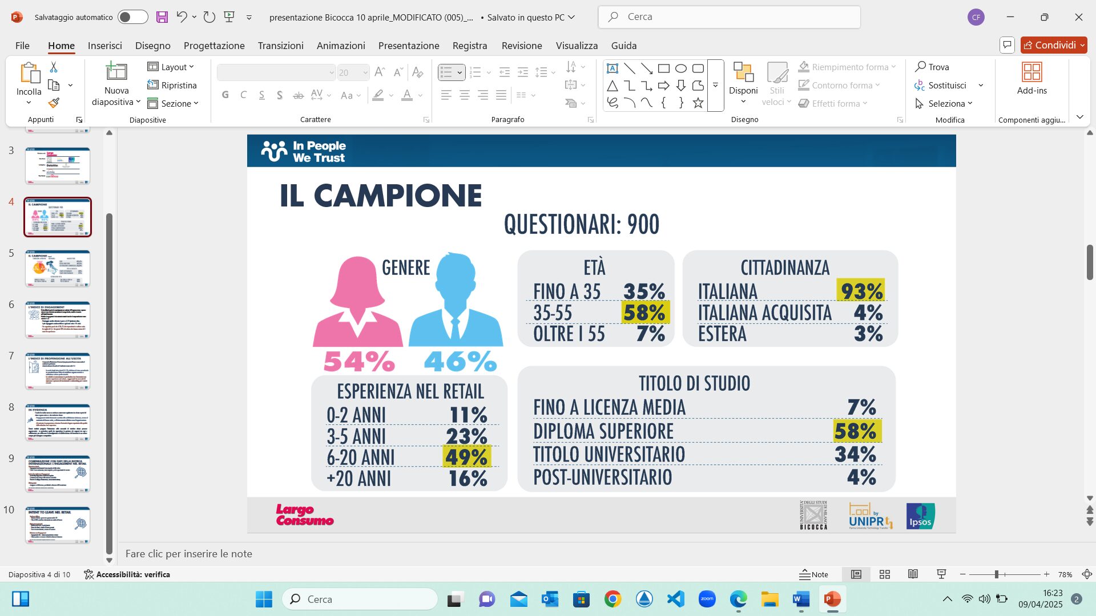Toggle text shadow formatting
This screenshot has width=1096, height=616.
point(280,95)
